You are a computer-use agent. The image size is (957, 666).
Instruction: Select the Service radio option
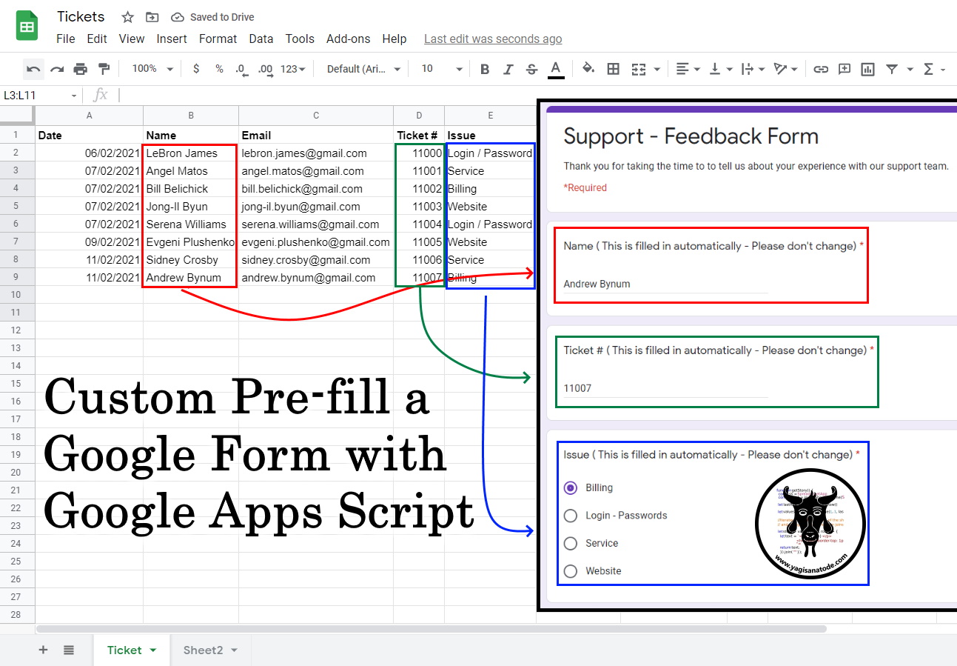pyautogui.click(x=570, y=543)
